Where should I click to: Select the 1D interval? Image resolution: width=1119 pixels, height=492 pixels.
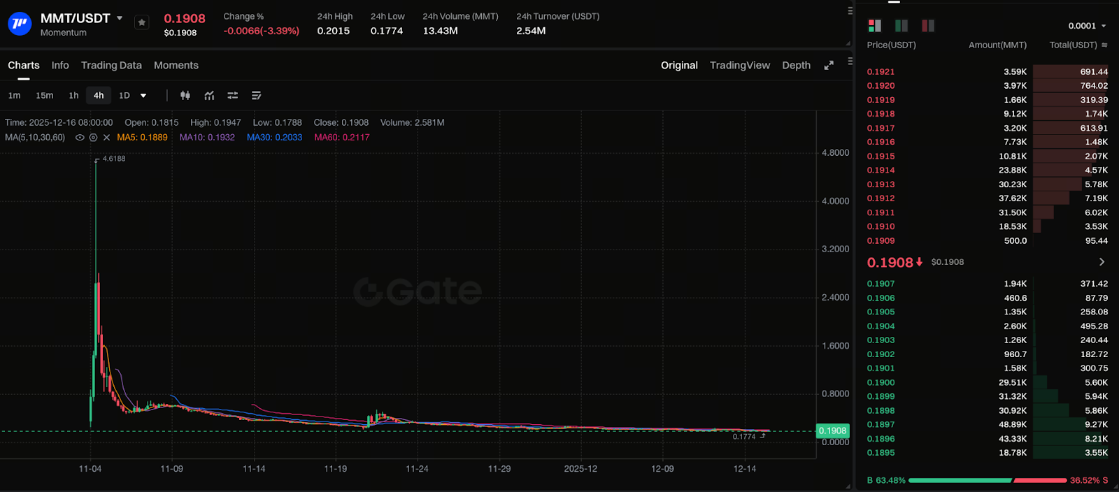124,96
